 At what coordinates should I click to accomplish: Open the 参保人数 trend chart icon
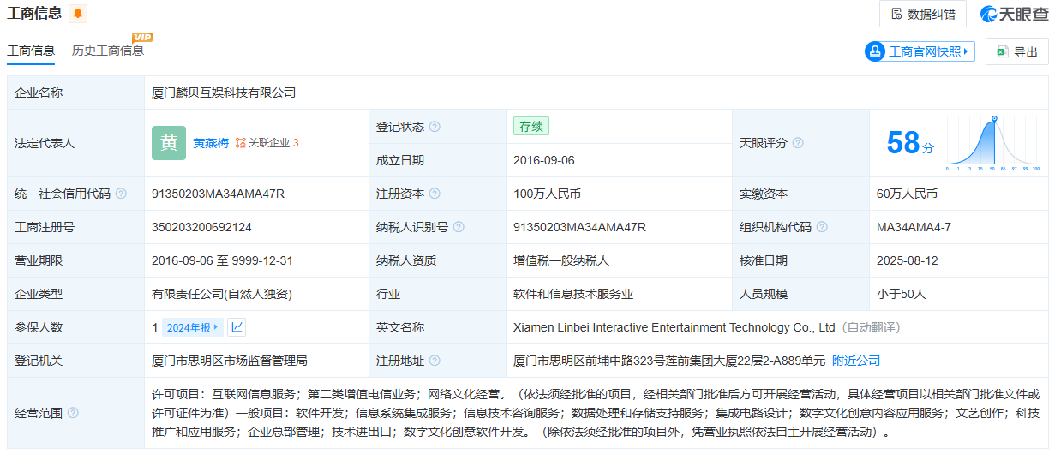(x=237, y=327)
